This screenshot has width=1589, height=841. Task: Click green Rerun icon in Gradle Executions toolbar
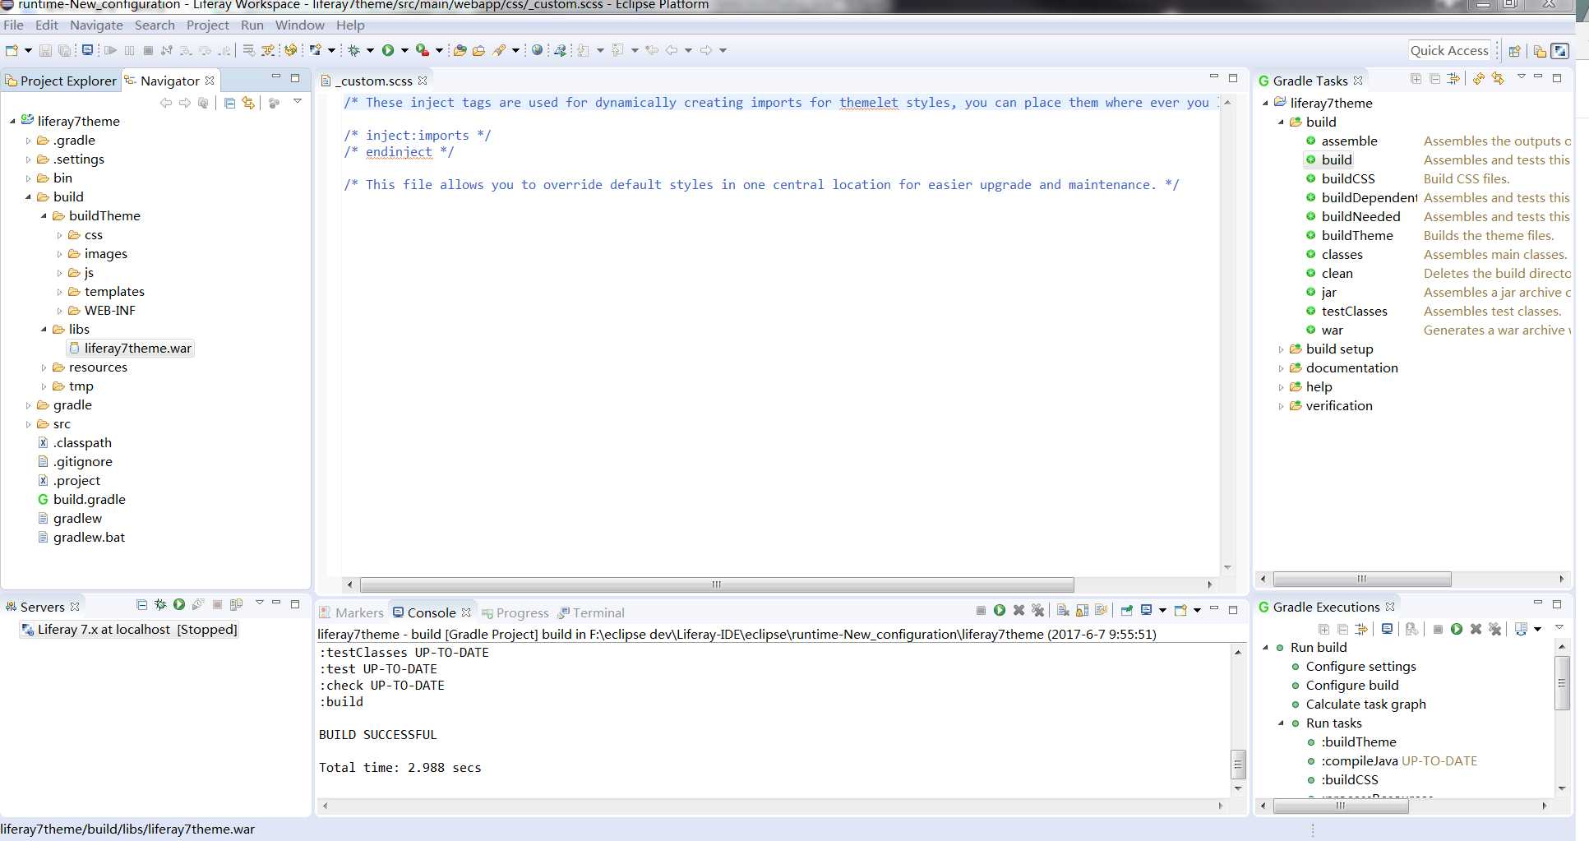click(1457, 629)
